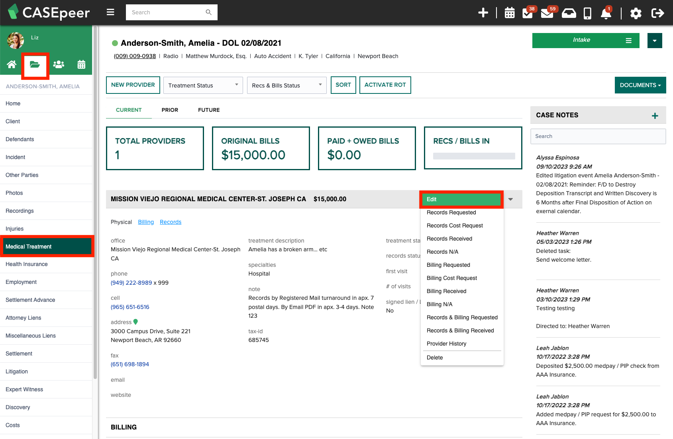
Task: Open the inbox tray icon
Action: click(569, 13)
